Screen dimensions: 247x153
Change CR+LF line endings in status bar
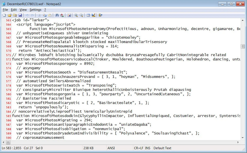[x=138, y=148]
